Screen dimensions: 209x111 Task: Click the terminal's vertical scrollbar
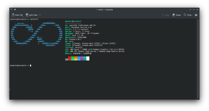198,52
